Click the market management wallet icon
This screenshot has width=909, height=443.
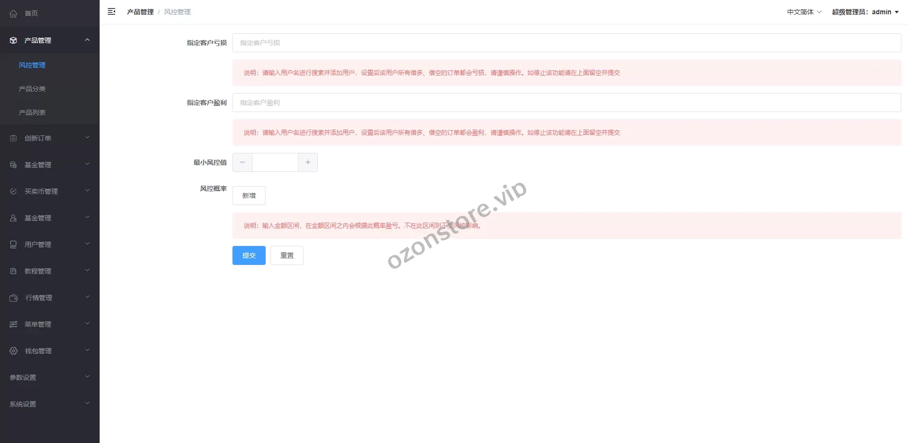[x=13, y=298]
